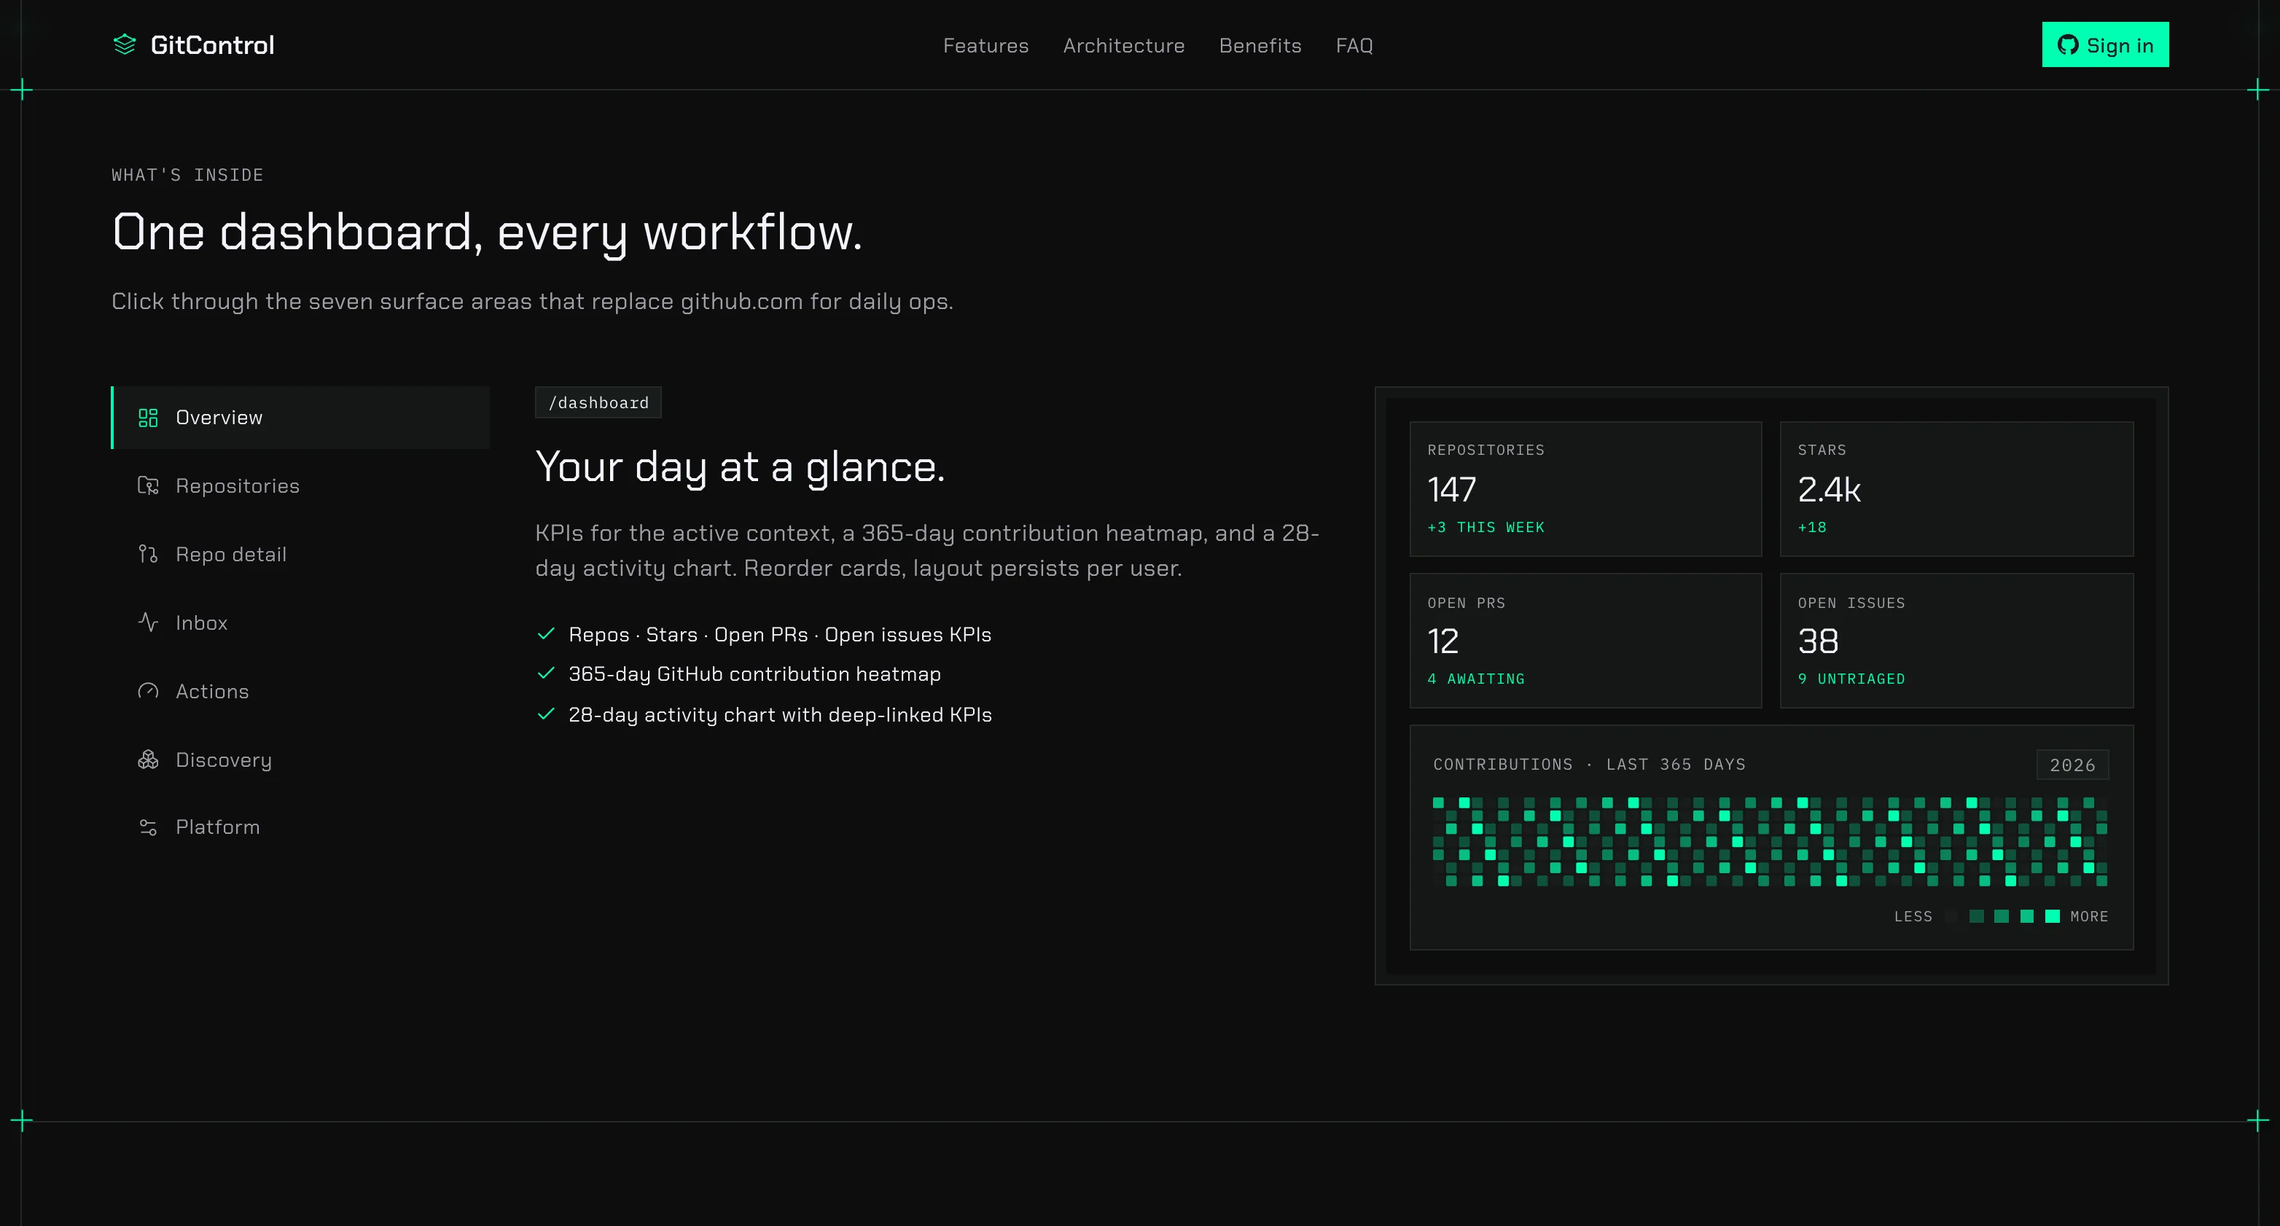Click the '9 UNTRIAGED' text
This screenshot has height=1226, width=2280.
pos(1851,679)
